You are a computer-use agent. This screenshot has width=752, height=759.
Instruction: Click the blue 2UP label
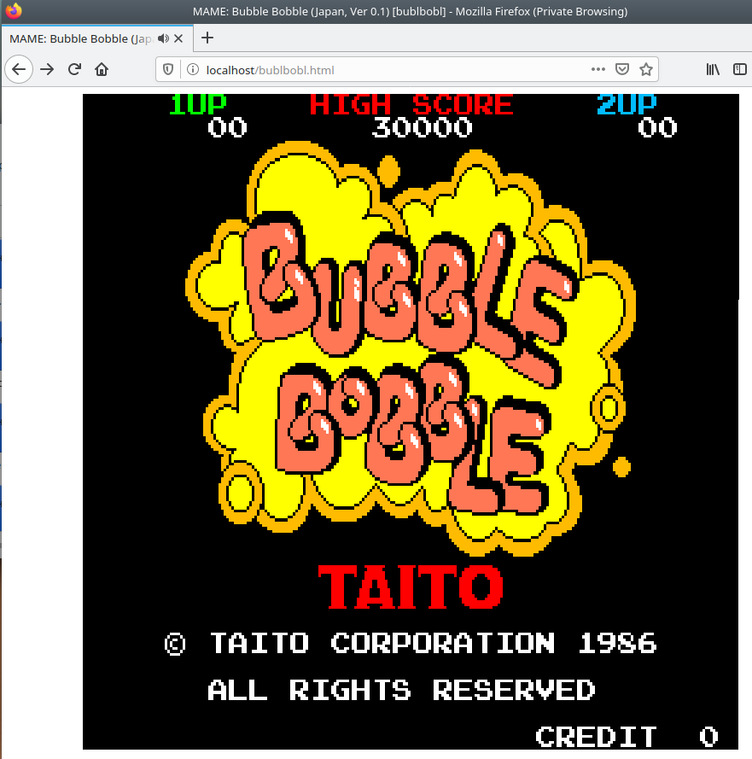[x=627, y=104]
